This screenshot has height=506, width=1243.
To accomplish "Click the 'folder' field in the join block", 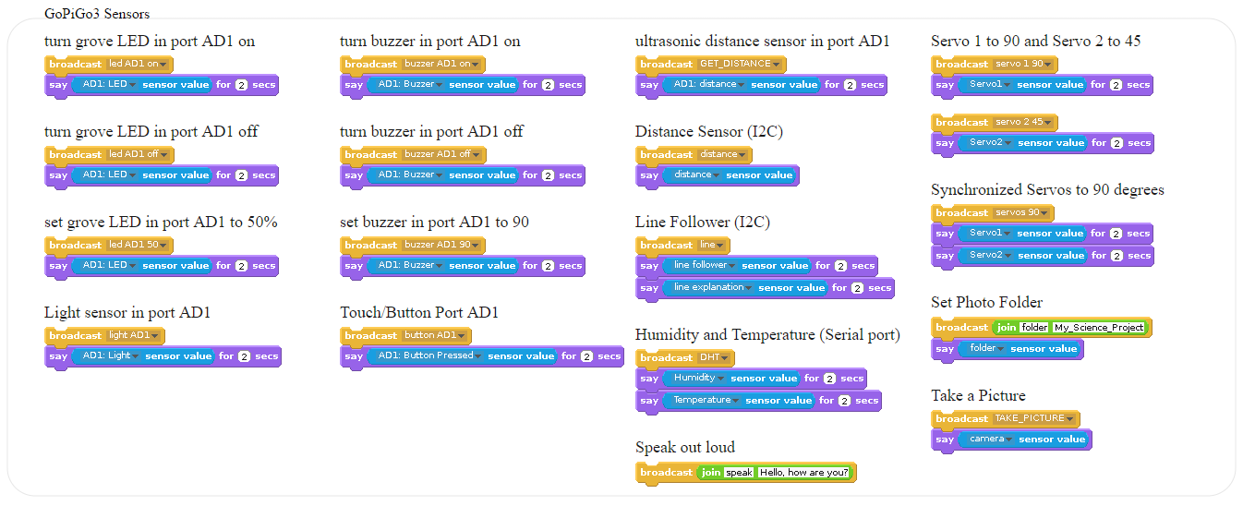I will [1034, 327].
